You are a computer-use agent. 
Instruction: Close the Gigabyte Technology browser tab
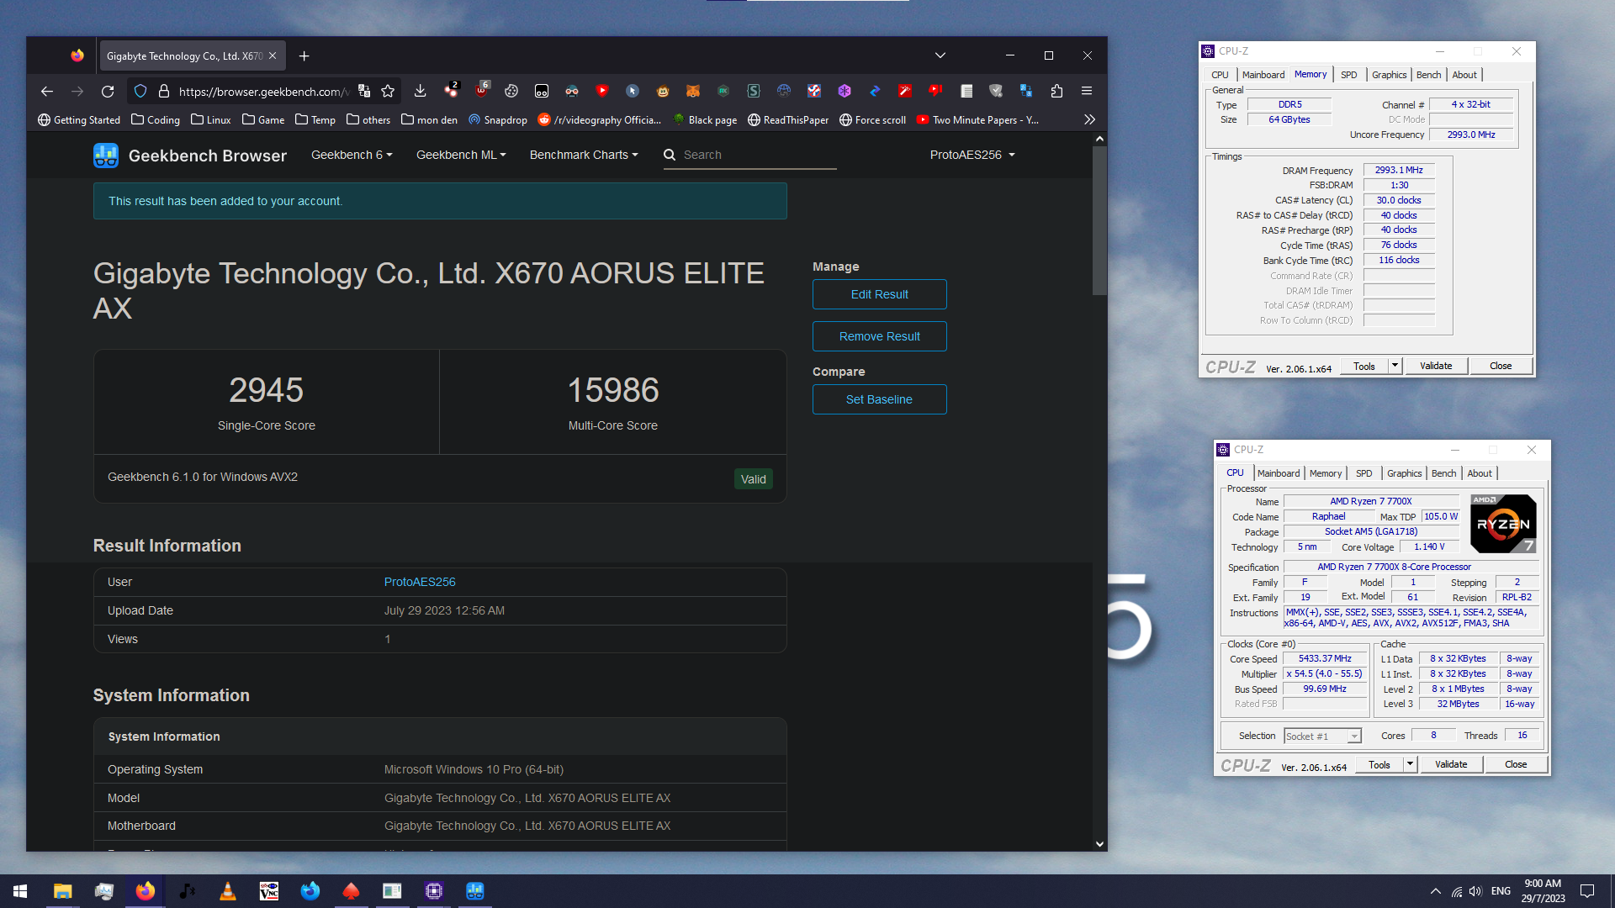273,55
